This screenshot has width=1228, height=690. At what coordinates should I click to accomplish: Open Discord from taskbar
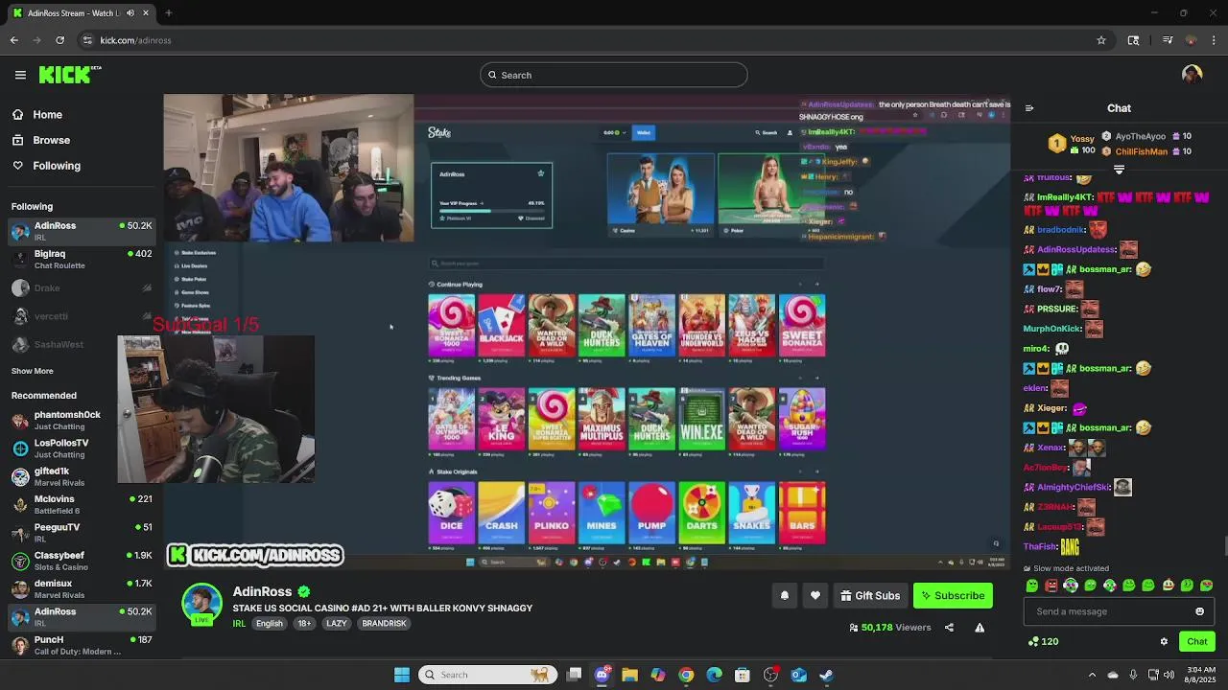(x=602, y=675)
